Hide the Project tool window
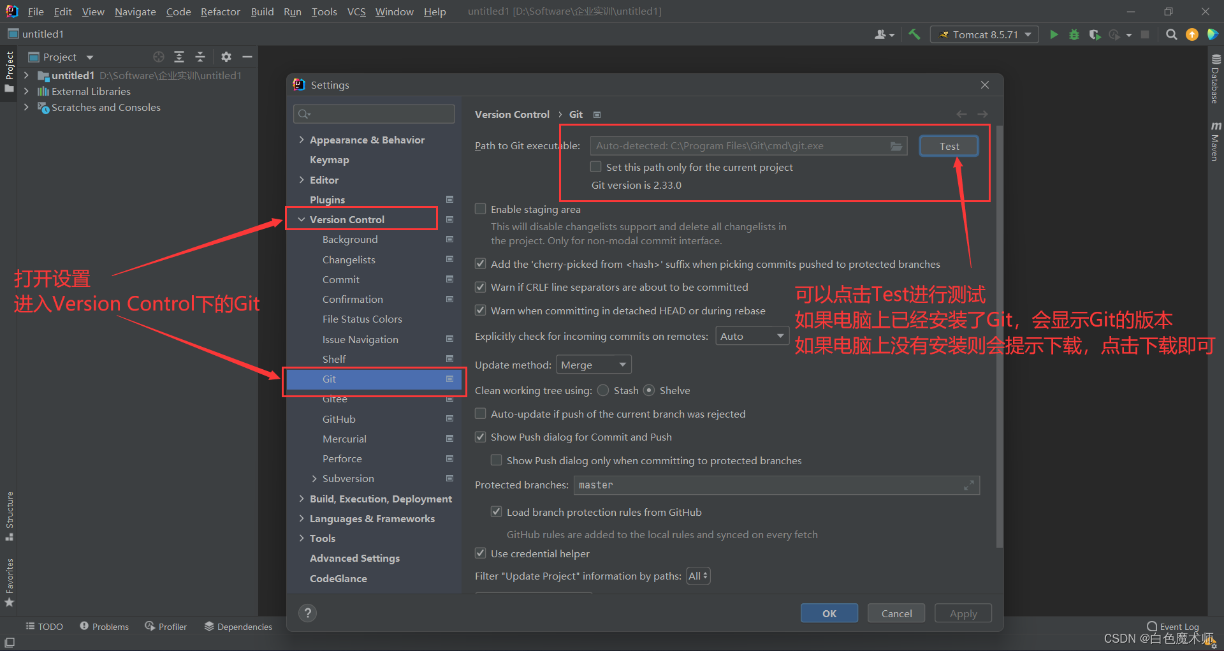 (247, 57)
